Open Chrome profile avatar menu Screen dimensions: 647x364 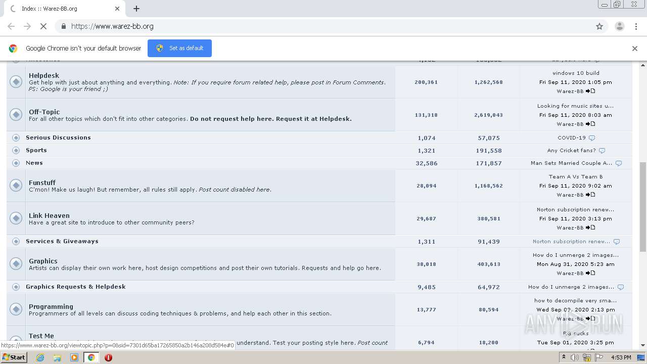click(619, 26)
